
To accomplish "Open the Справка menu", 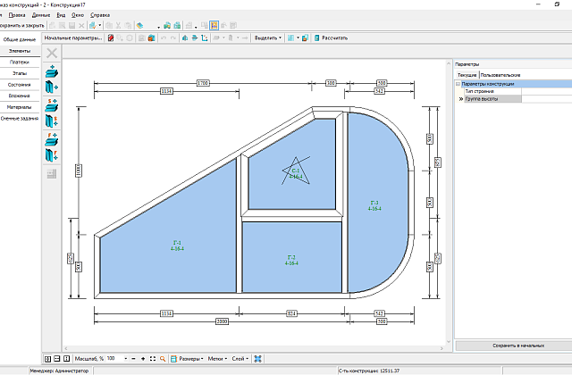I will tap(100, 15).
